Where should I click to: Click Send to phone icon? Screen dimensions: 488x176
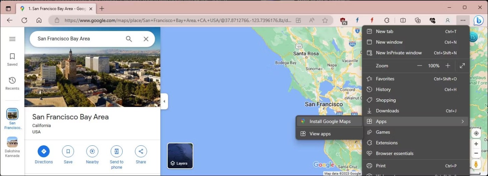116,151
